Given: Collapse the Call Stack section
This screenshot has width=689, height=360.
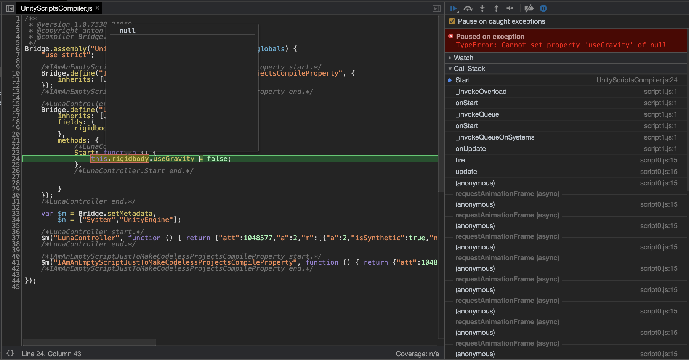Looking at the screenshot, I should (x=566, y=69).
